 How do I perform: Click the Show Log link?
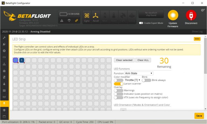tap(197, 31)
